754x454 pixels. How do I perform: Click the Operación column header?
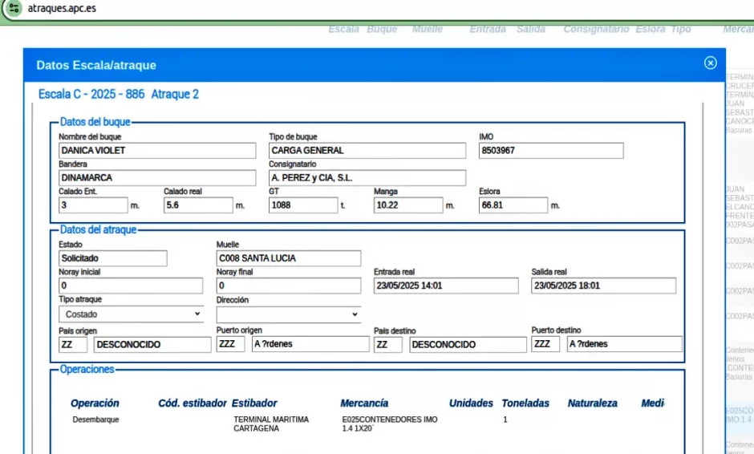95,403
